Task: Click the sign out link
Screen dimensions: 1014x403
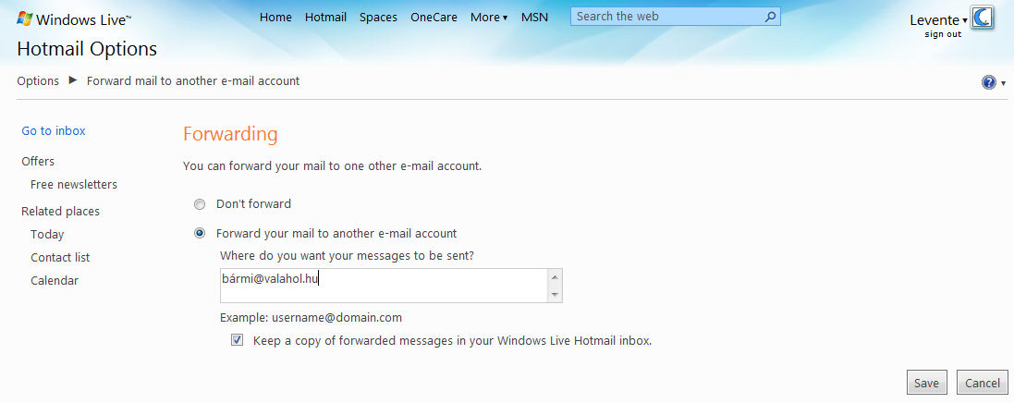Action: click(943, 34)
